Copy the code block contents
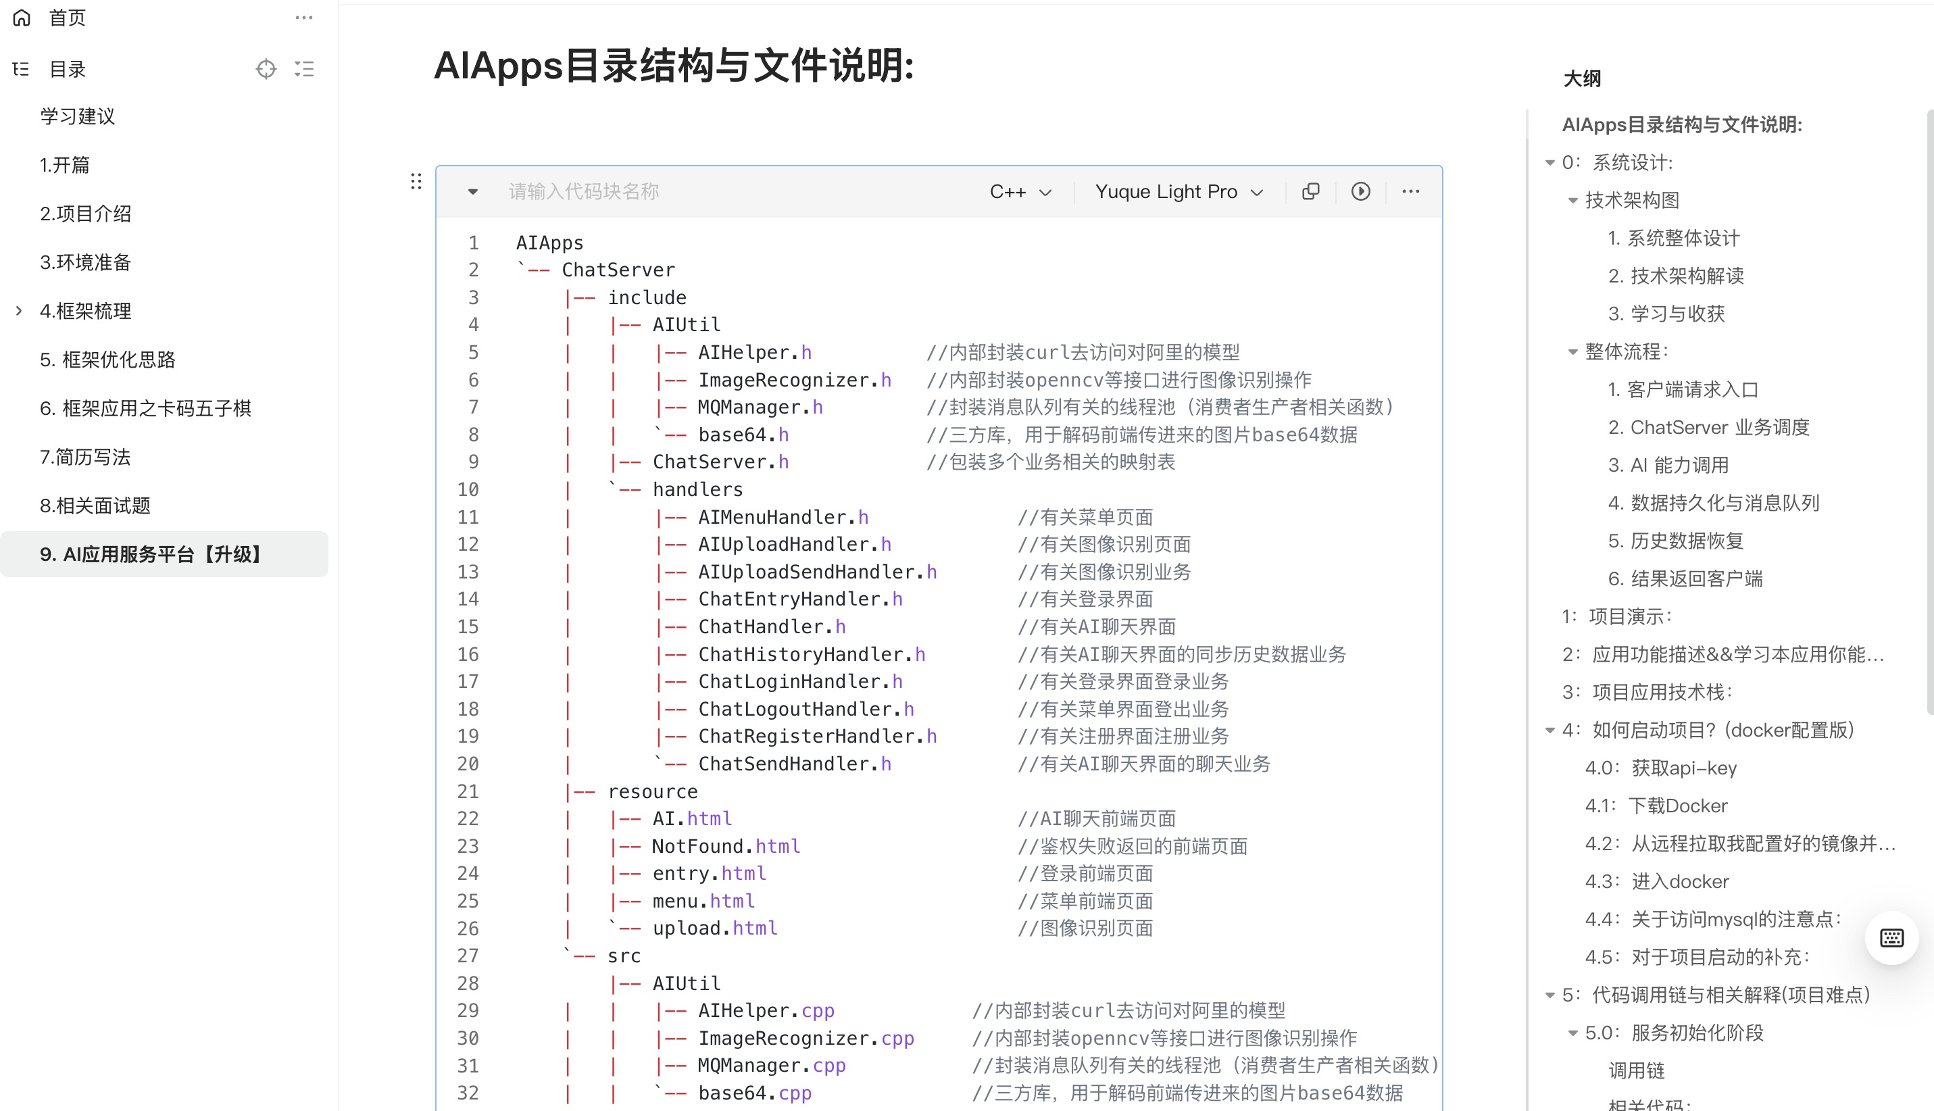Image resolution: width=1934 pixels, height=1111 pixels. tap(1310, 191)
